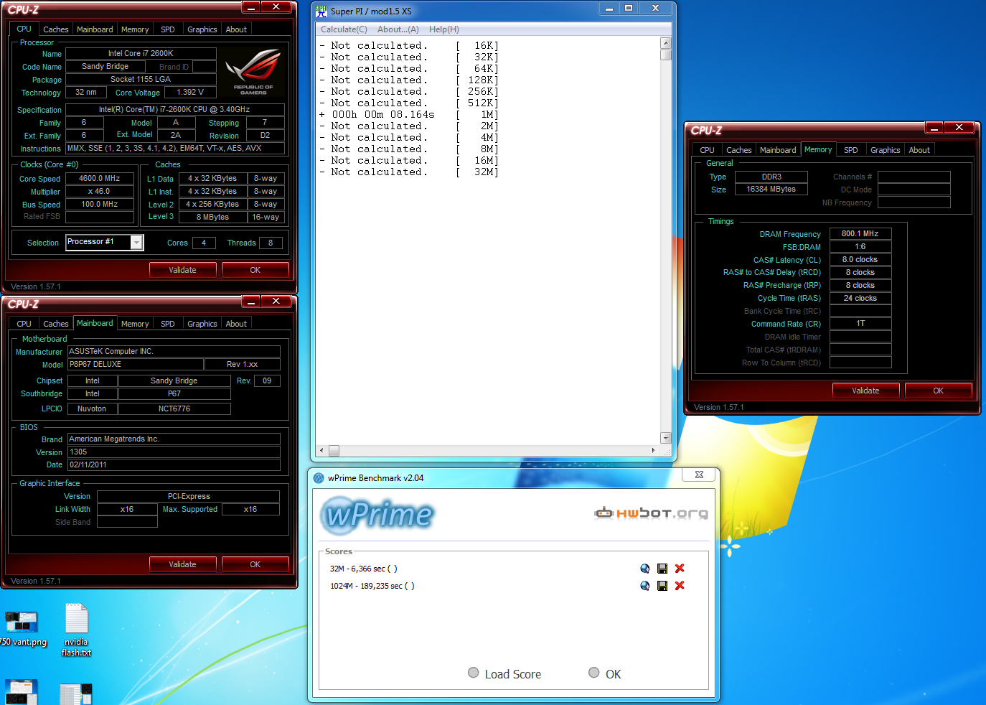This screenshot has width=986, height=705.
Task: Switch to CPU tab in CPU-Z Memory window
Action: click(707, 150)
